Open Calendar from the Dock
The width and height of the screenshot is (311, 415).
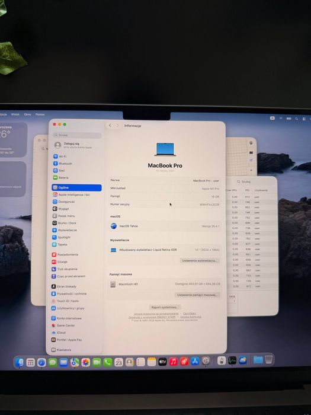(118, 362)
